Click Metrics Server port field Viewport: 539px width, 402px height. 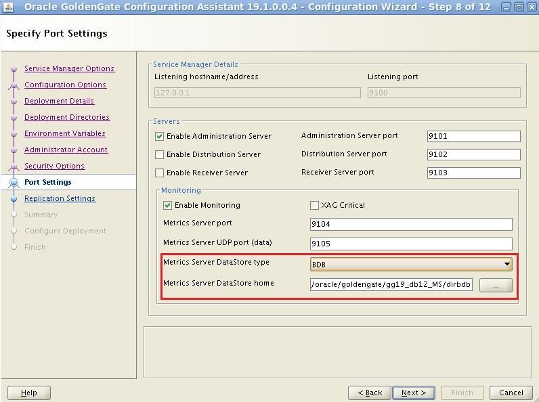[411, 224]
